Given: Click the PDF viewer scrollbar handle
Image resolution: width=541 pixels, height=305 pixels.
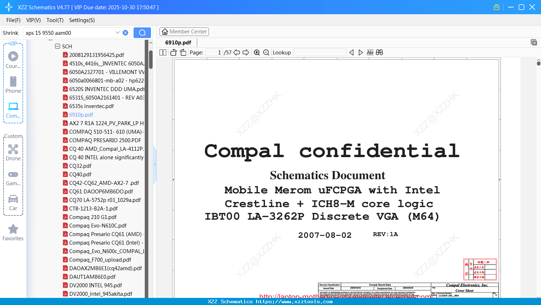Looking at the screenshot, I should pos(539,63).
